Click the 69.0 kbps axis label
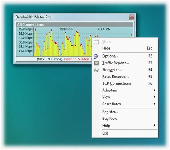The width and height of the screenshot is (170, 150). pyautogui.click(x=25, y=29)
